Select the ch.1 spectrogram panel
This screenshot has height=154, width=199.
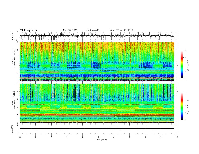pyautogui.click(x=97, y=61)
